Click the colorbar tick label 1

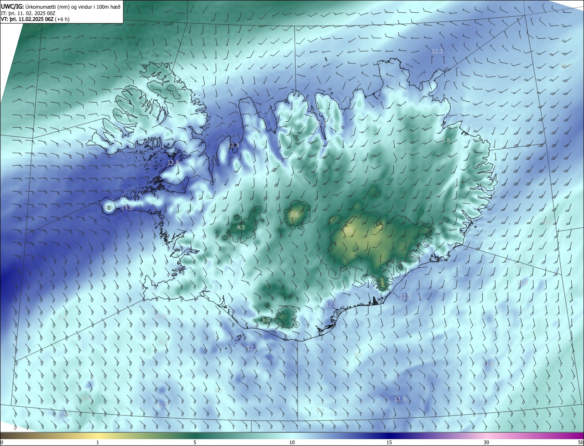(98, 442)
